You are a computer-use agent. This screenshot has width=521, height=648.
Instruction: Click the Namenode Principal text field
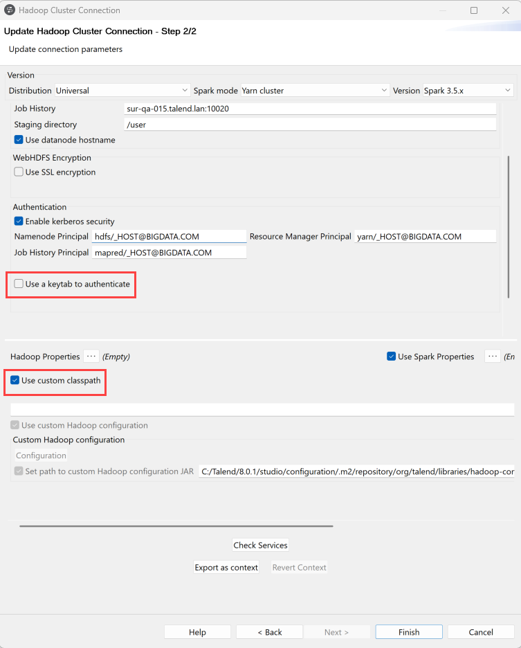170,236
